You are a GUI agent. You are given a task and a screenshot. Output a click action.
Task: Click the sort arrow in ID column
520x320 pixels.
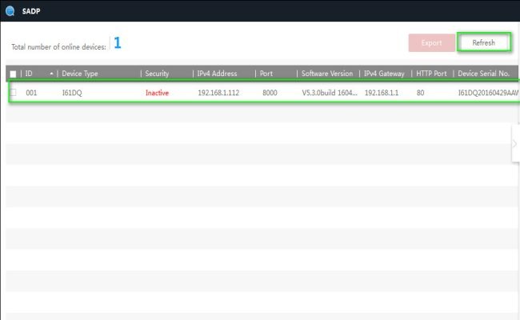[x=52, y=74]
